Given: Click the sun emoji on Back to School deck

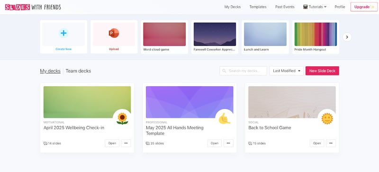Looking at the screenshot, I should 327,118.
